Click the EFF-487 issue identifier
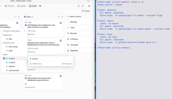The width and height of the screenshot is (172, 99). coord(28,76)
